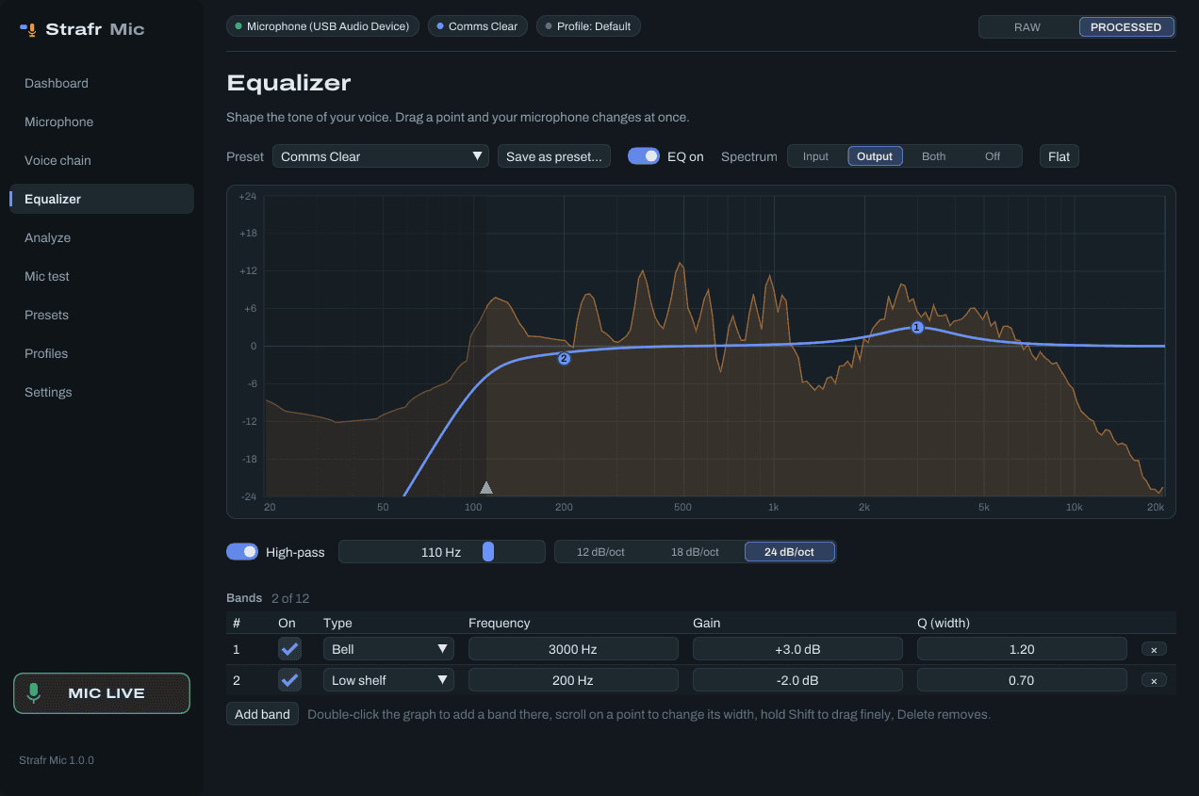The width and height of the screenshot is (1199, 796).
Task: Open the Low shelf type dropdown for band 2
Action: coord(388,680)
